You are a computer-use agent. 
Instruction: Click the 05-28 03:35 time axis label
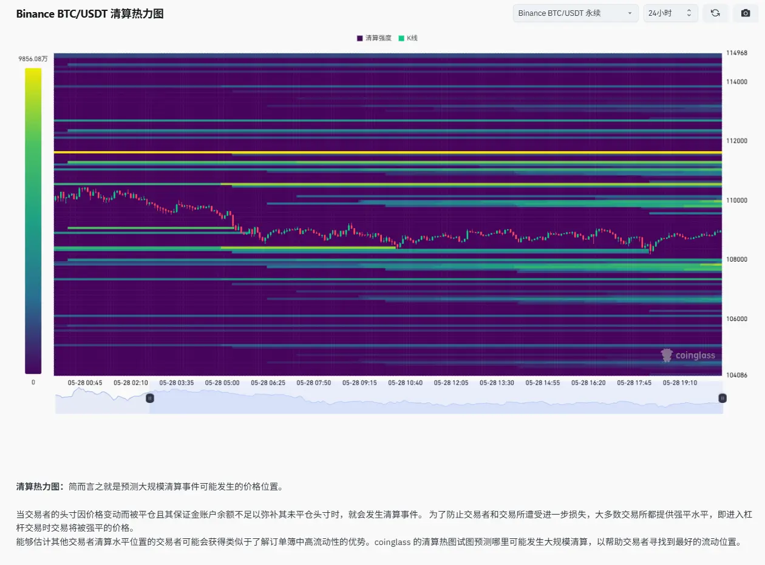coord(177,383)
